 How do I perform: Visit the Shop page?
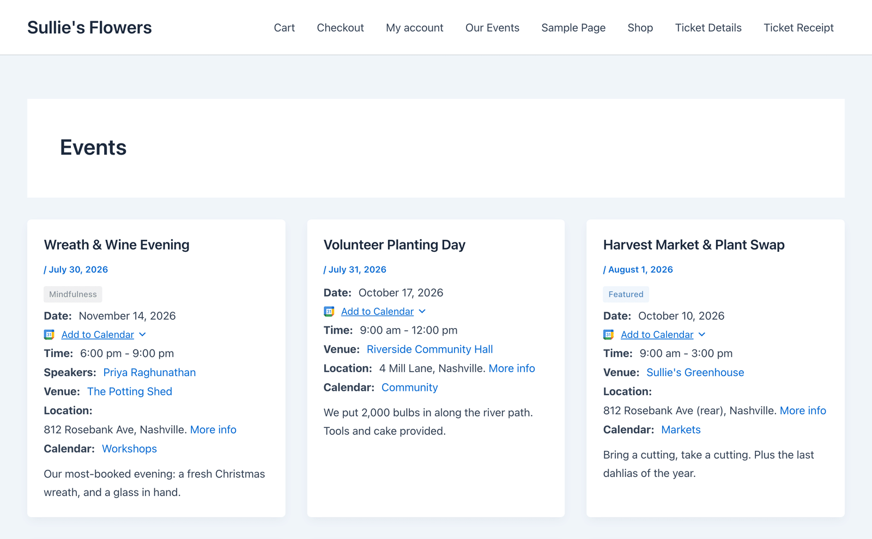click(640, 28)
